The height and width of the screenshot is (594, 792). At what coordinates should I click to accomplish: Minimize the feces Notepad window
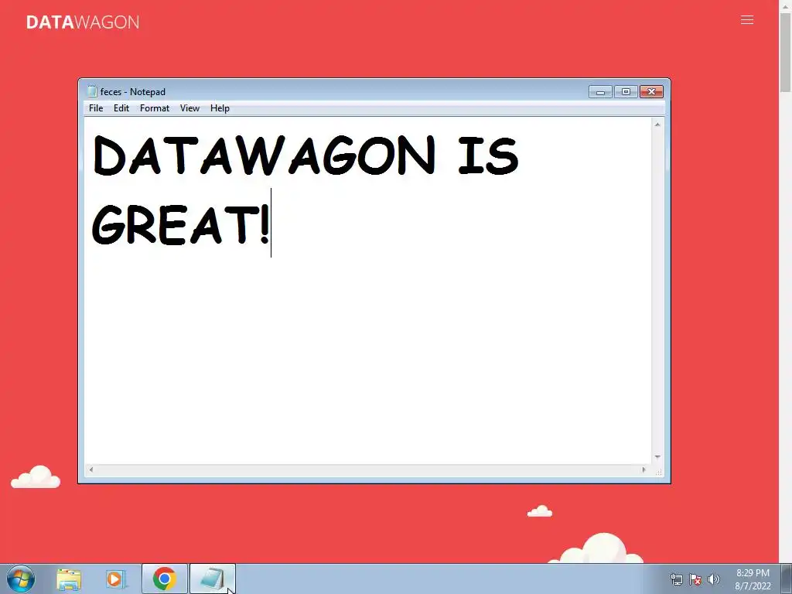(600, 92)
